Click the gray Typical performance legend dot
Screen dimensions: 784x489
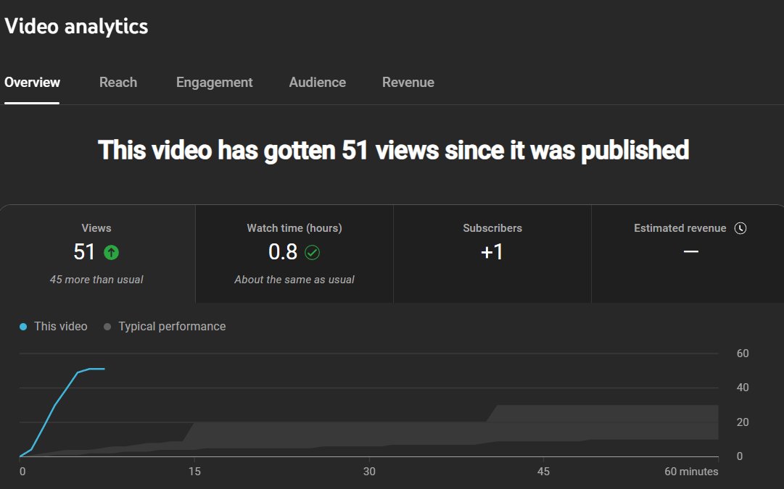coord(107,327)
